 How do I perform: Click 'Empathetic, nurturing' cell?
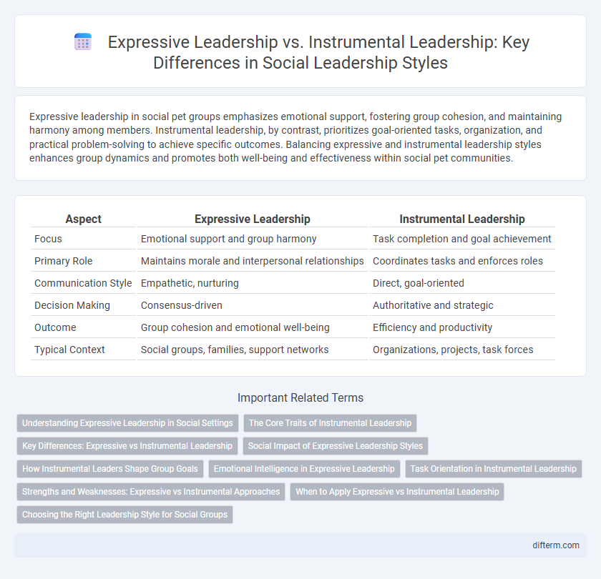(x=190, y=283)
